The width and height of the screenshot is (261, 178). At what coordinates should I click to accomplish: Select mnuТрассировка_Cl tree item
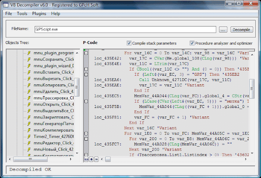(x=53, y=98)
